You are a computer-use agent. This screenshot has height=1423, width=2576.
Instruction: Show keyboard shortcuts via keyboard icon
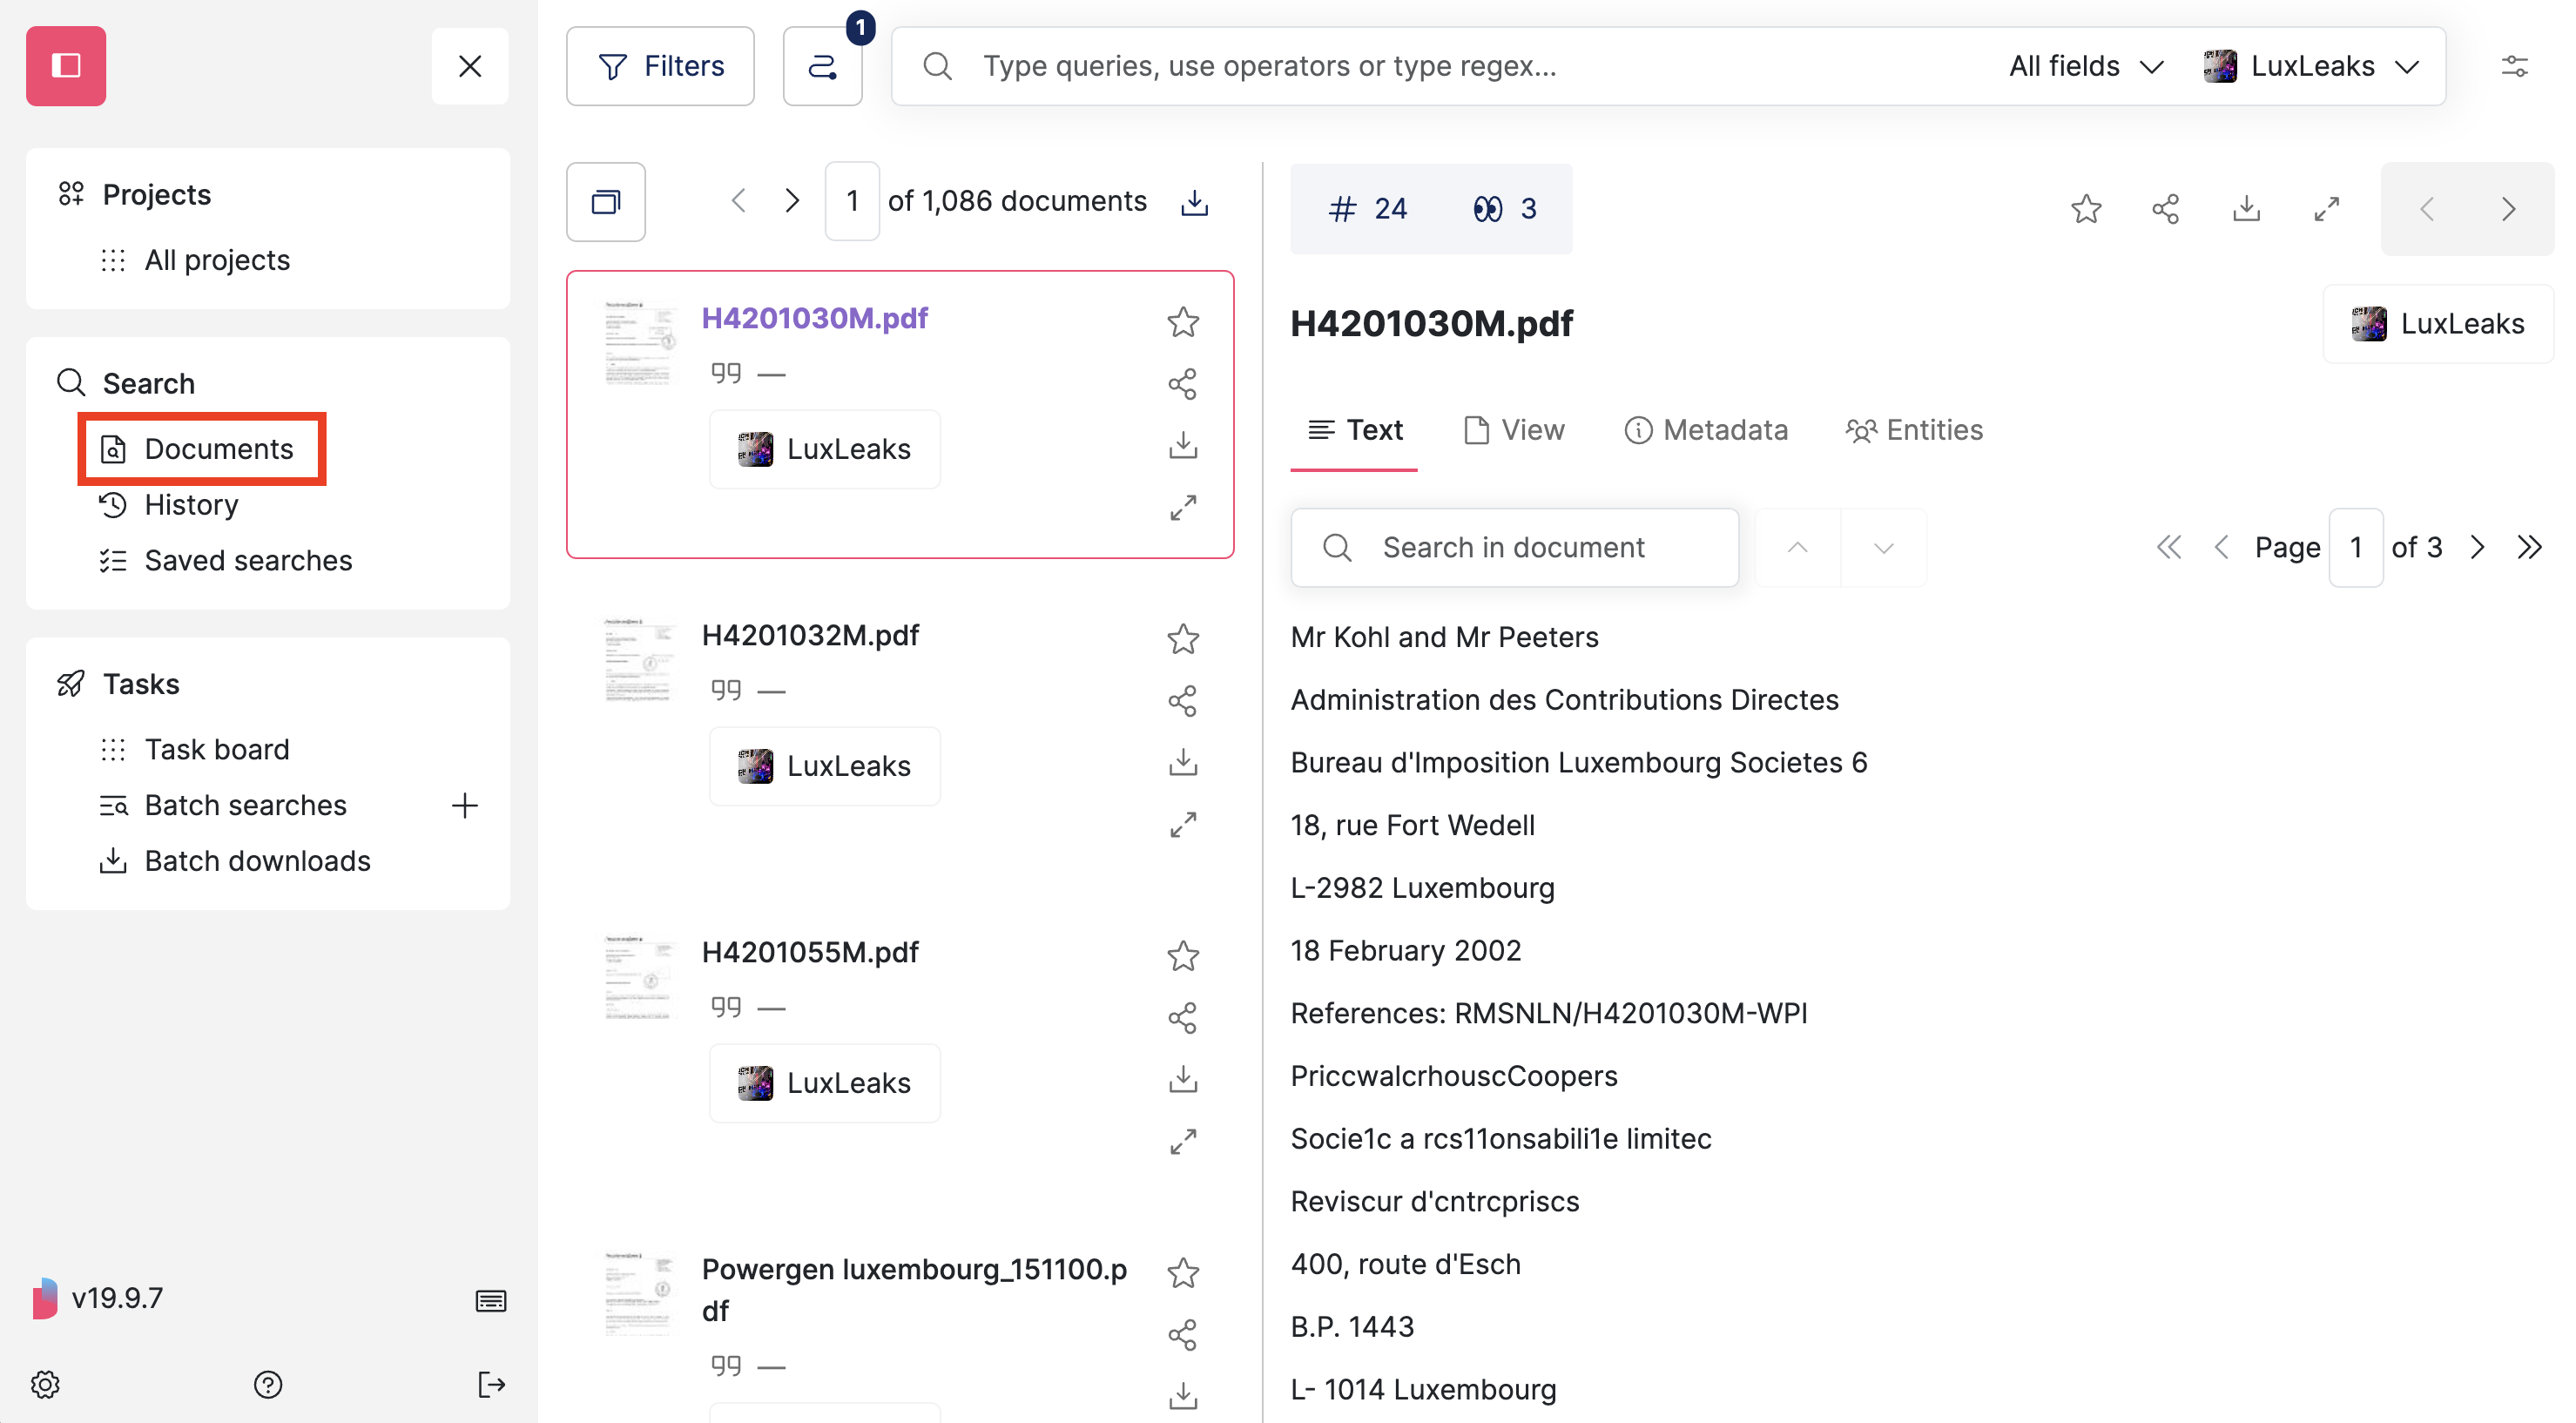click(x=490, y=1300)
